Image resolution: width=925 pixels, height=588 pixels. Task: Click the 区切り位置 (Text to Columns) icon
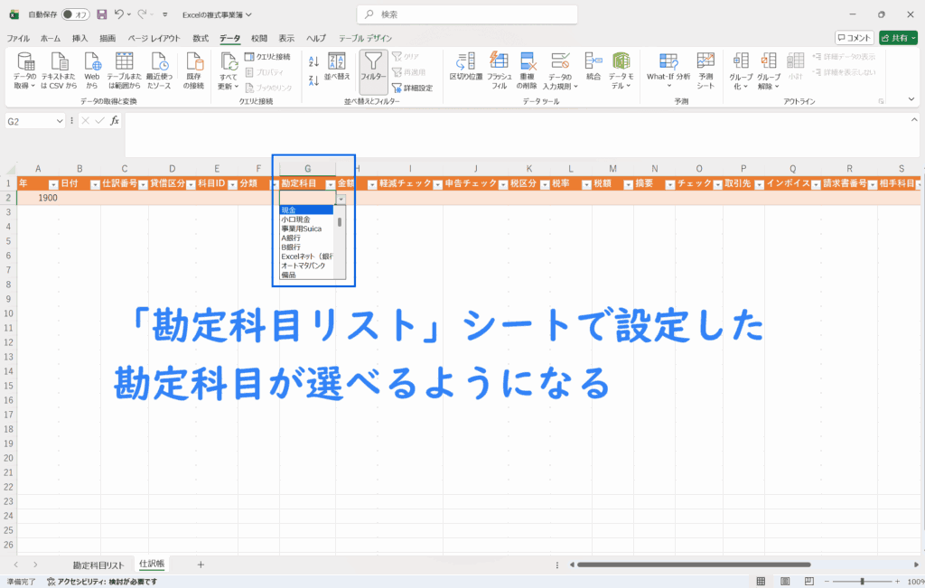466,61
